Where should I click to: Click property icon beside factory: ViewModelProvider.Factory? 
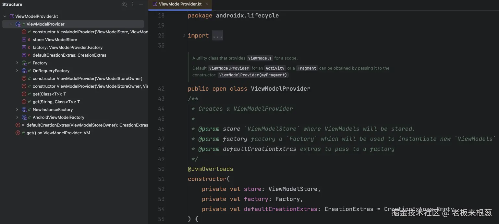[24, 47]
